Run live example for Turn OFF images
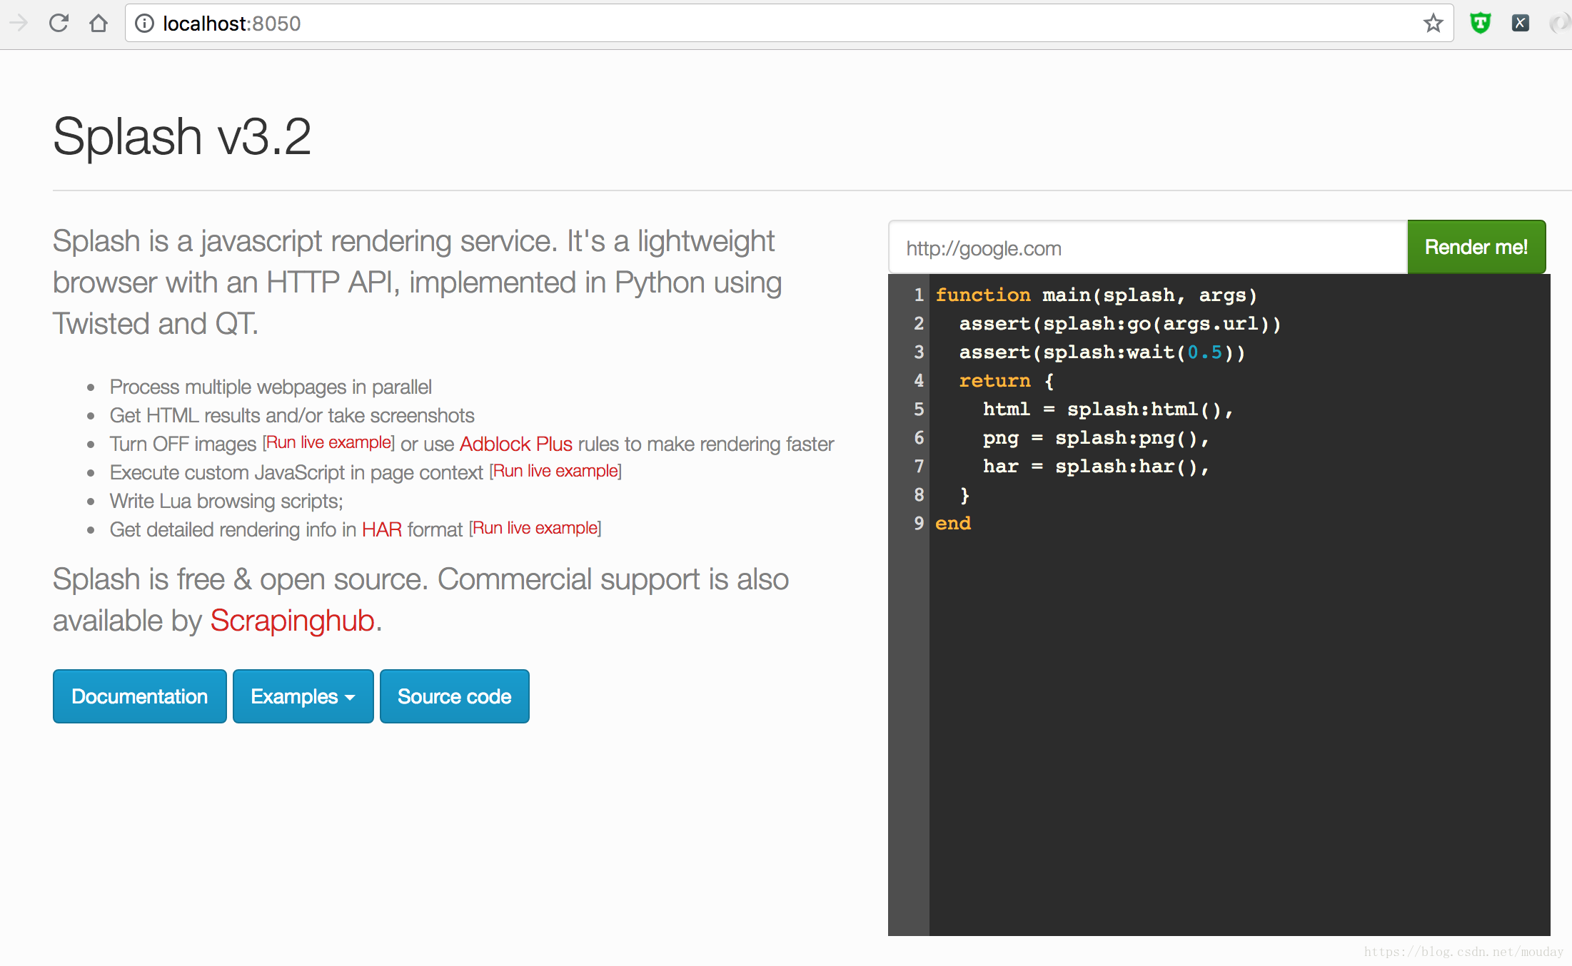The image size is (1572, 966). tap(329, 442)
